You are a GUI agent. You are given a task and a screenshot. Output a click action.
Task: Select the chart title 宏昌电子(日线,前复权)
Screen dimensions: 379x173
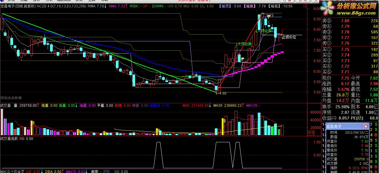(x=18, y=6)
